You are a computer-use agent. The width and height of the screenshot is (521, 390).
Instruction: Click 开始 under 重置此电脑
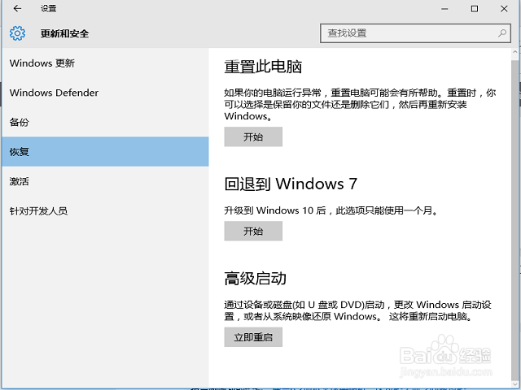[x=253, y=136]
